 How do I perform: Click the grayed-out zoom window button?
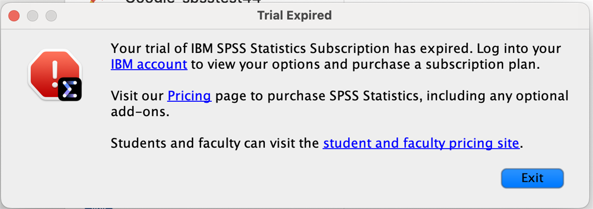click(x=51, y=16)
